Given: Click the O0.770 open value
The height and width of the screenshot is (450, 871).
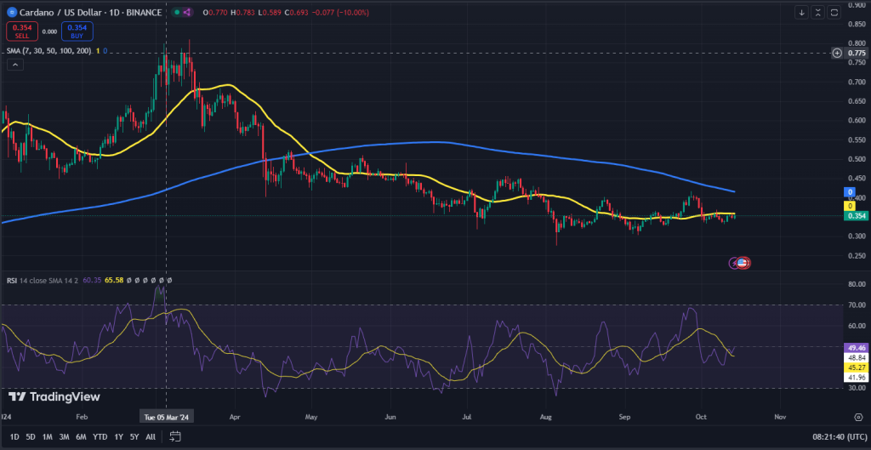Looking at the screenshot, I should click(x=214, y=12).
